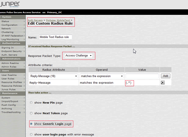Follow the Auth Servers breadcrumb link
Image resolution: width=188 pixels, height=137 pixels.
(x=35, y=20)
